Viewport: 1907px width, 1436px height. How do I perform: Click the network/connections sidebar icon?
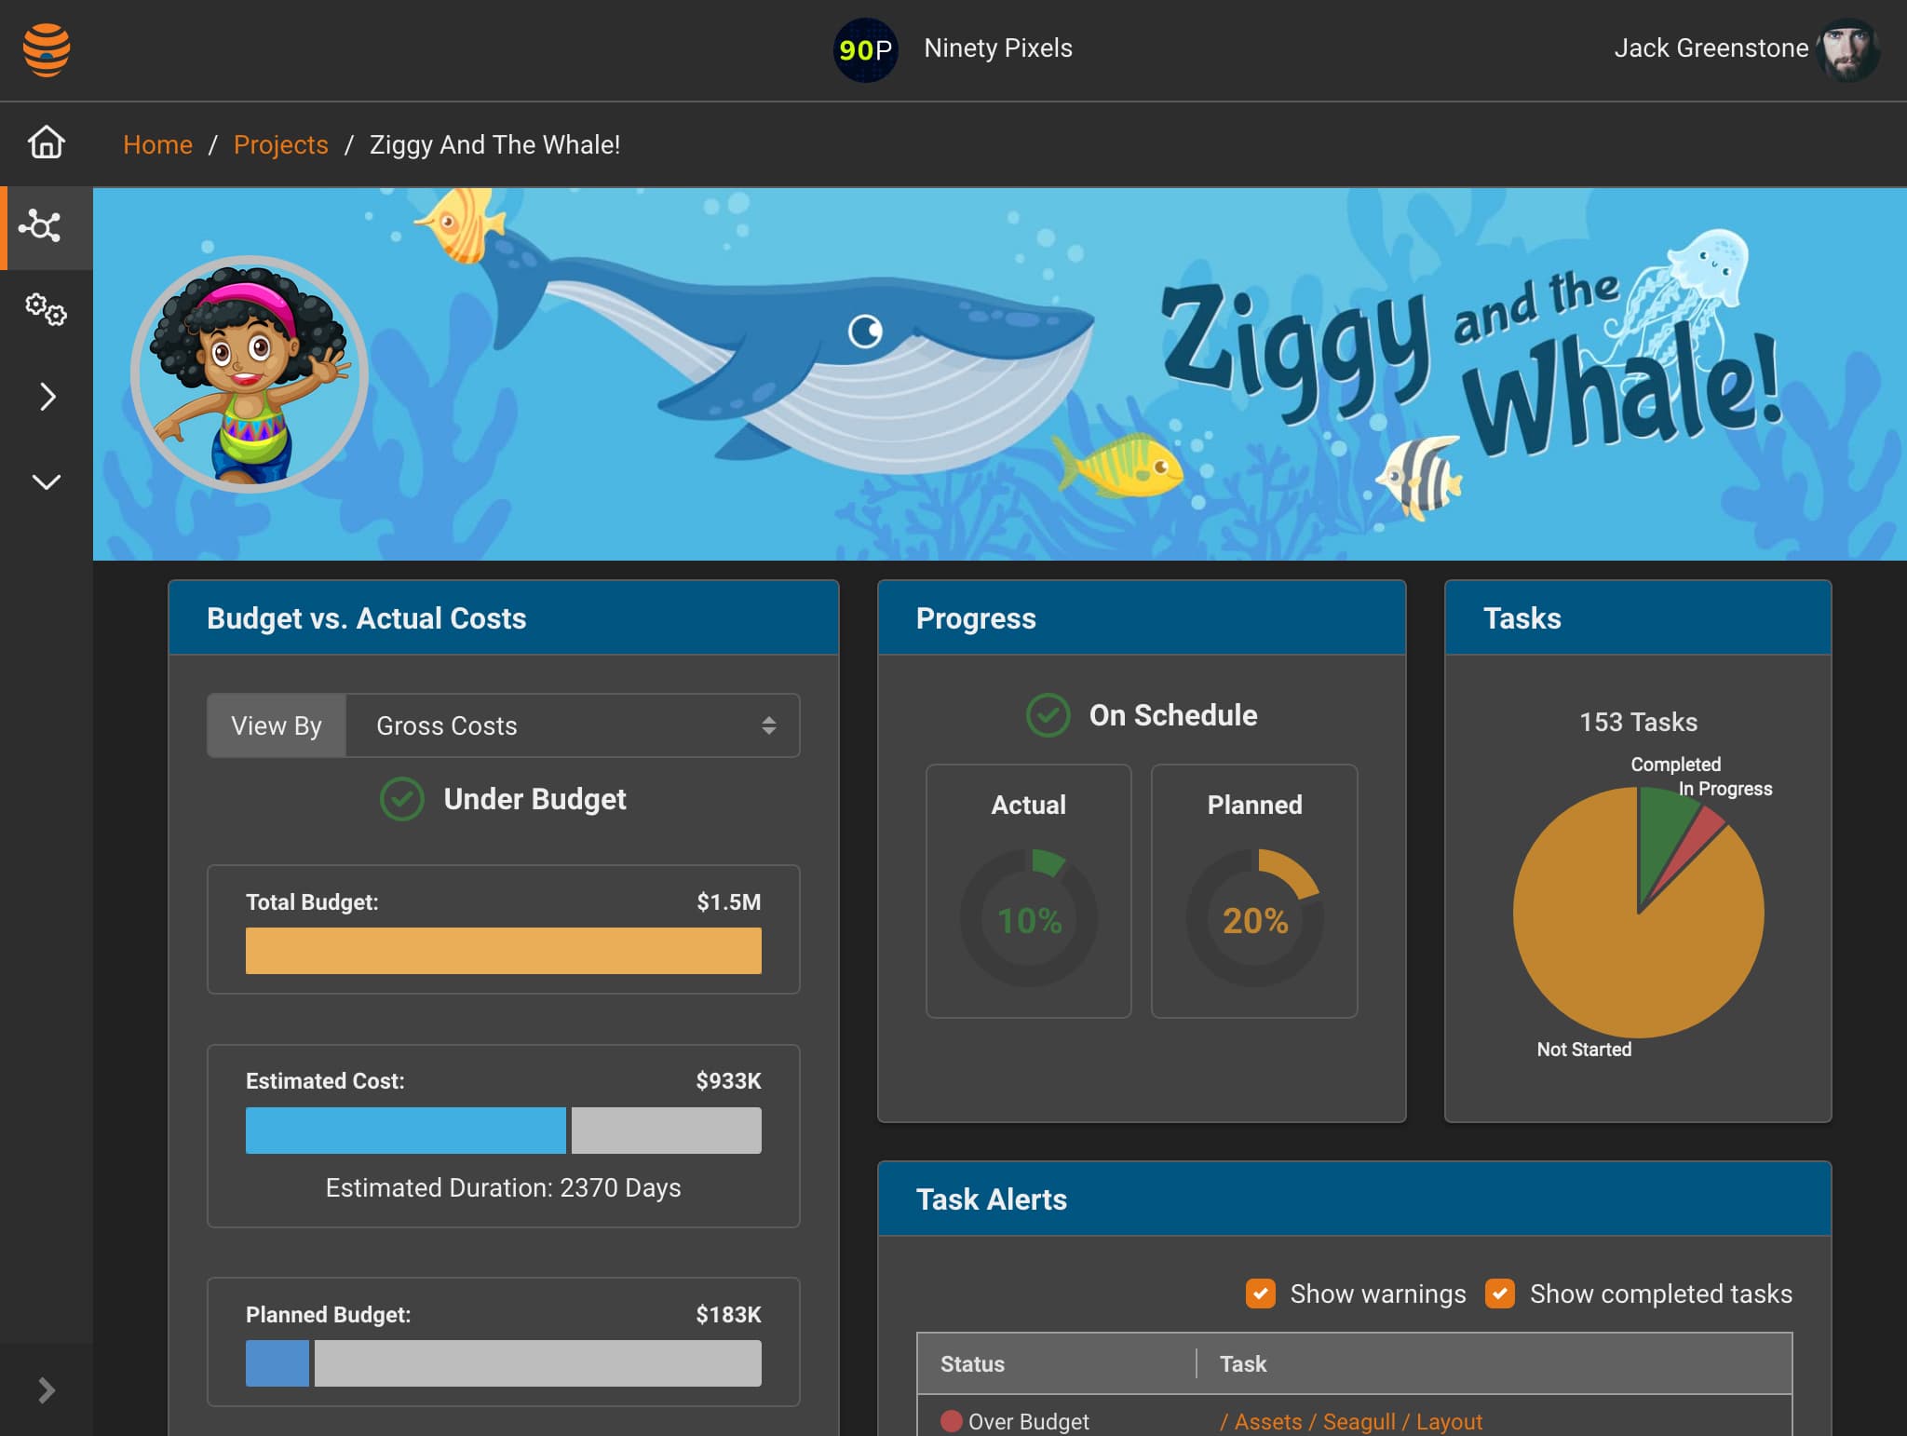coord(44,228)
